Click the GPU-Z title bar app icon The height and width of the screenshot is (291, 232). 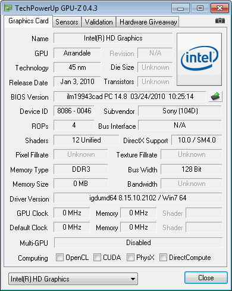click(x=8, y=8)
